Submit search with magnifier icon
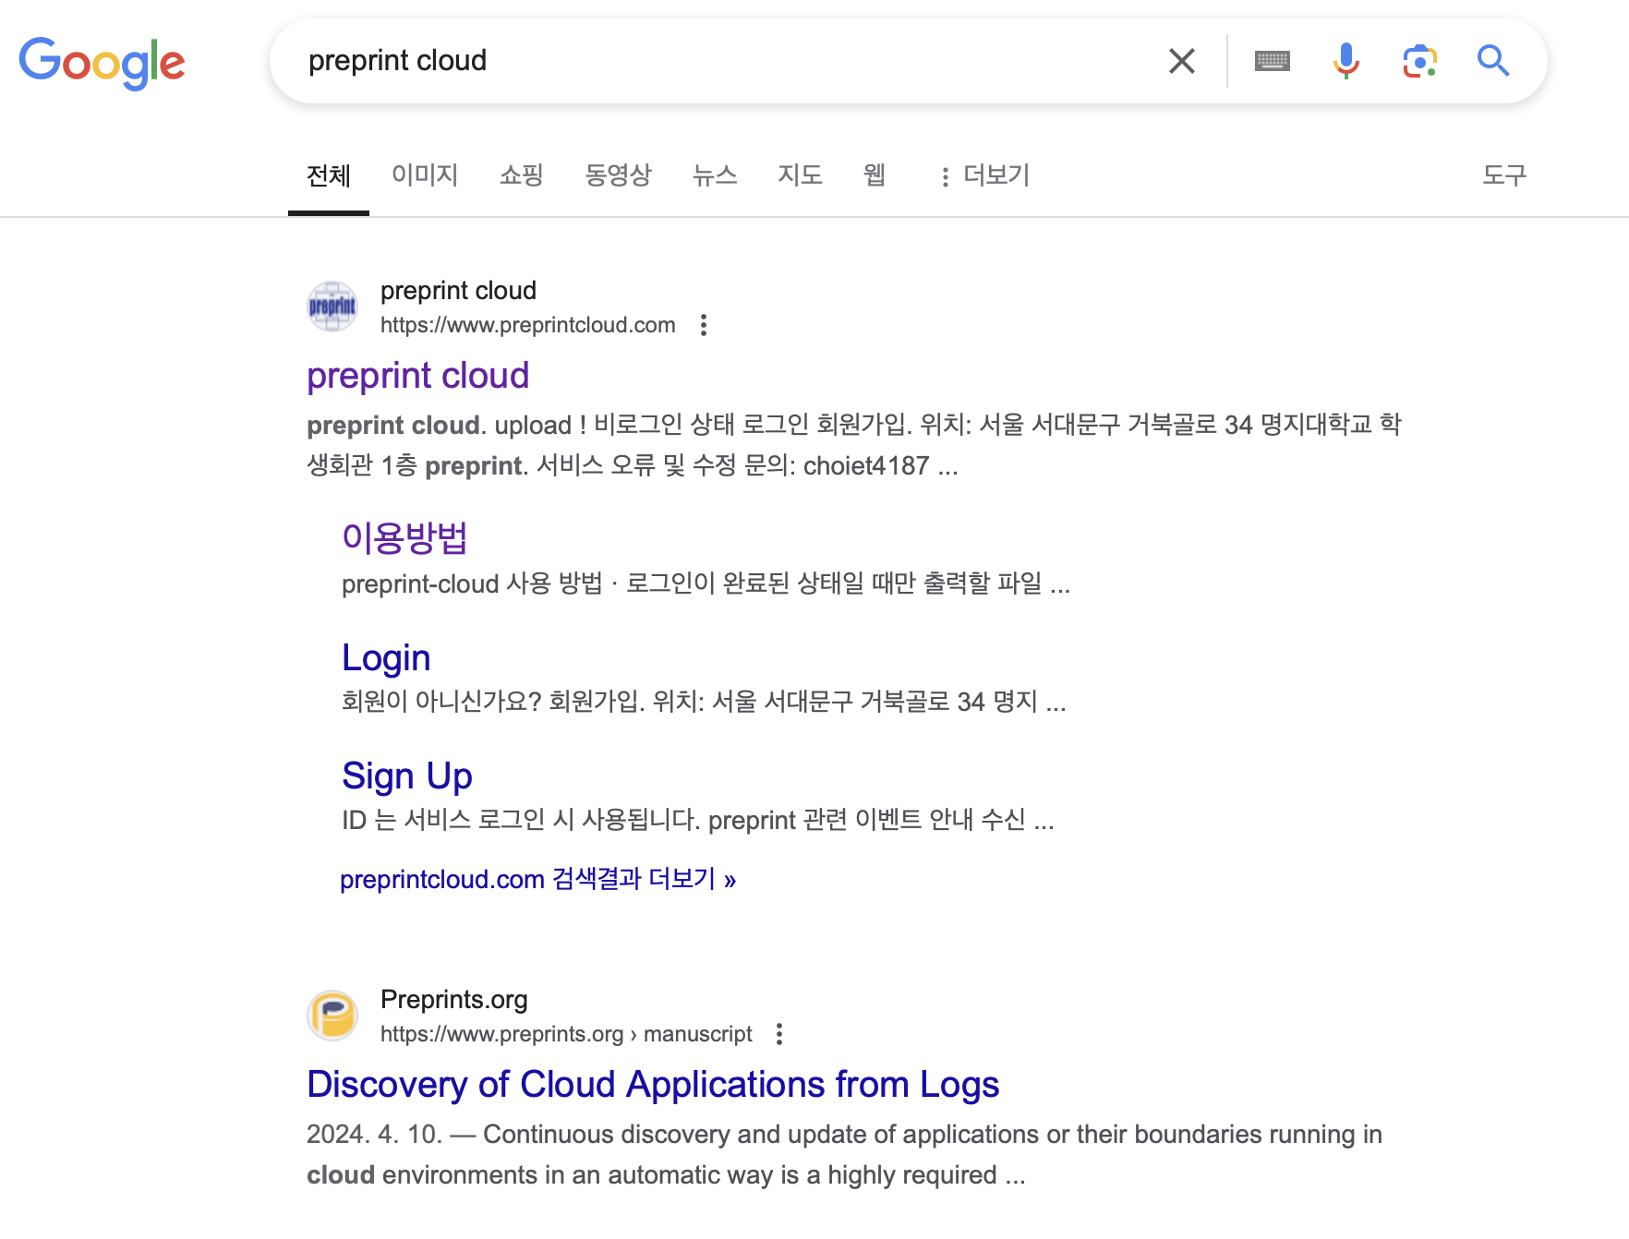The height and width of the screenshot is (1239, 1629). tap(1492, 61)
